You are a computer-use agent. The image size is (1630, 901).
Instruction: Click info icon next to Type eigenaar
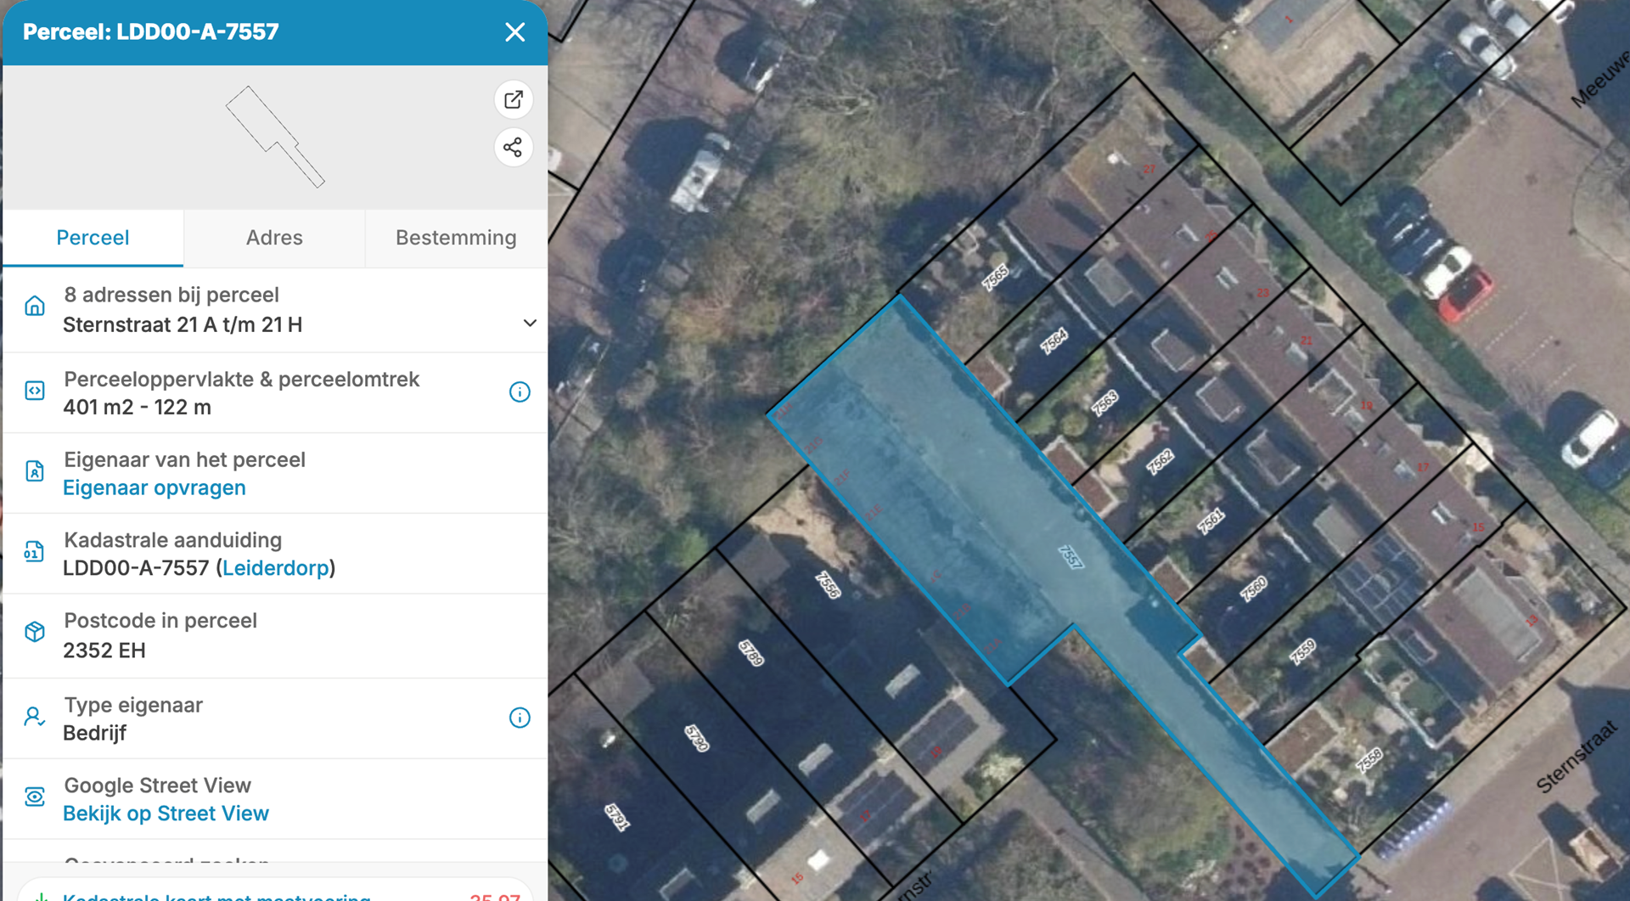pos(520,718)
